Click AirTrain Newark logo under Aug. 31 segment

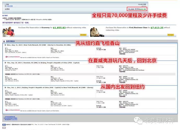[13, 57]
